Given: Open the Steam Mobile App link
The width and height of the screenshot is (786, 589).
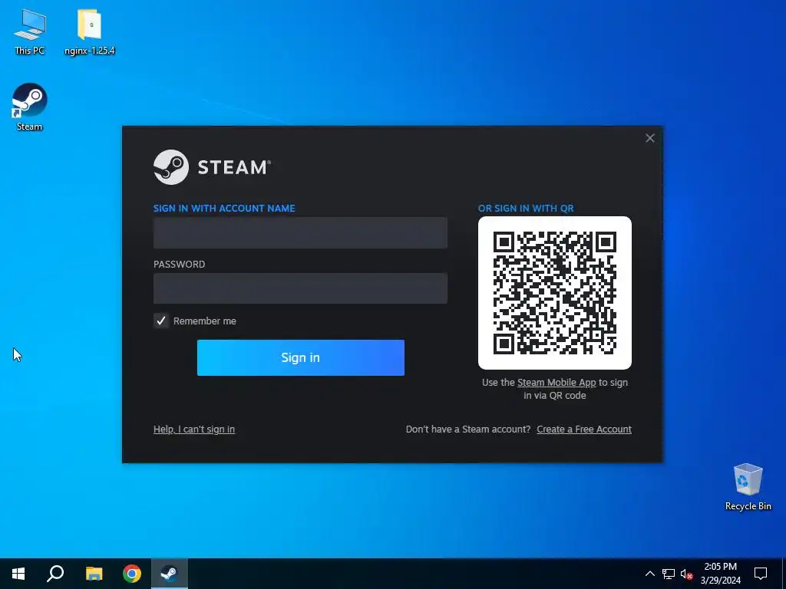Looking at the screenshot, I should coord(556,382).
